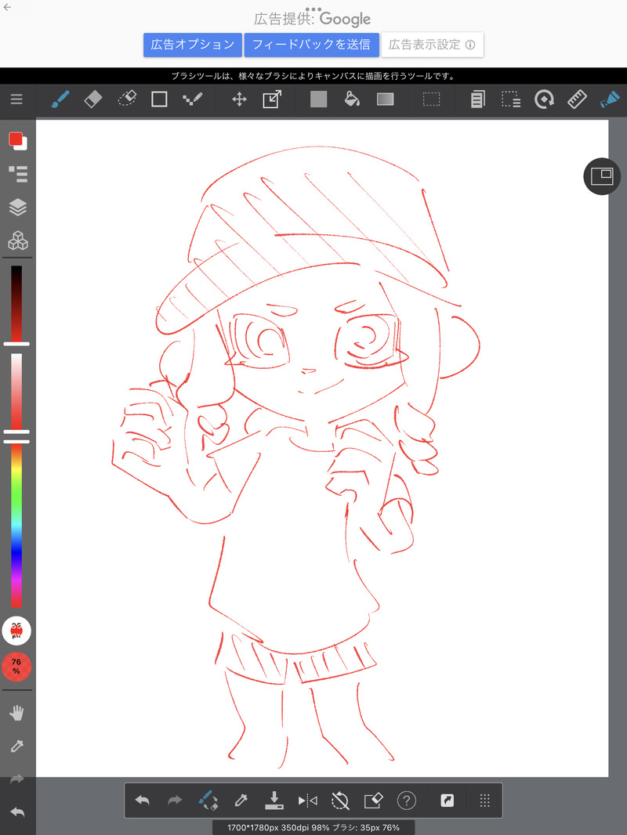Click the 広告提供: Google label
The height and width of the screenshot is (835, 627).
click(312, 19)
